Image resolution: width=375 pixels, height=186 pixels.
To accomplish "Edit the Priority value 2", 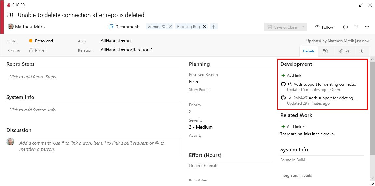I will coord(190,112).
